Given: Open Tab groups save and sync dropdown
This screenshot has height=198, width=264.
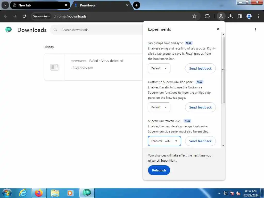Looking at the screenshot, I should (159, 68).
